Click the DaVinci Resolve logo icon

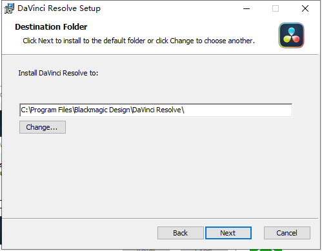[x=292, y=35]
